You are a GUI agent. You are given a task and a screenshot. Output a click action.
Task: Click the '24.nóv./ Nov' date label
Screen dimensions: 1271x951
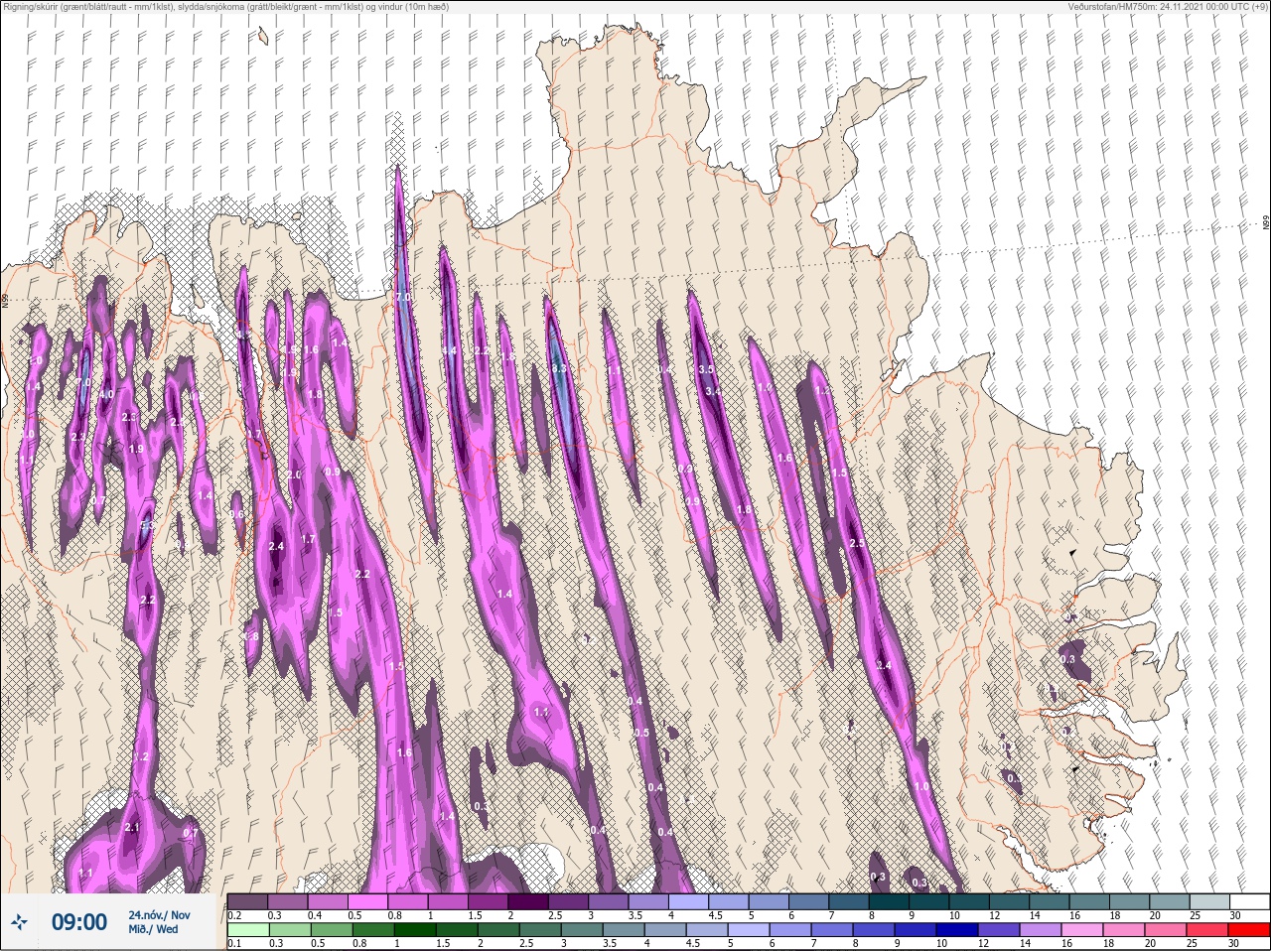coord(159,914)
